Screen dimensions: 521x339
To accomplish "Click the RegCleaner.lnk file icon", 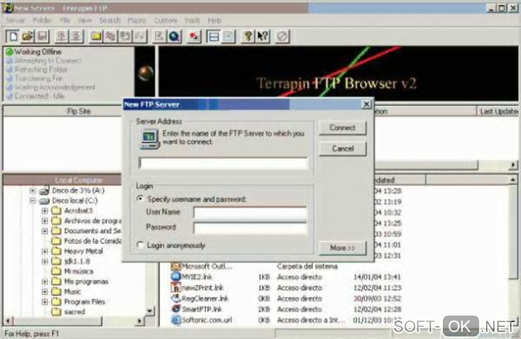I will click(175, 298).
